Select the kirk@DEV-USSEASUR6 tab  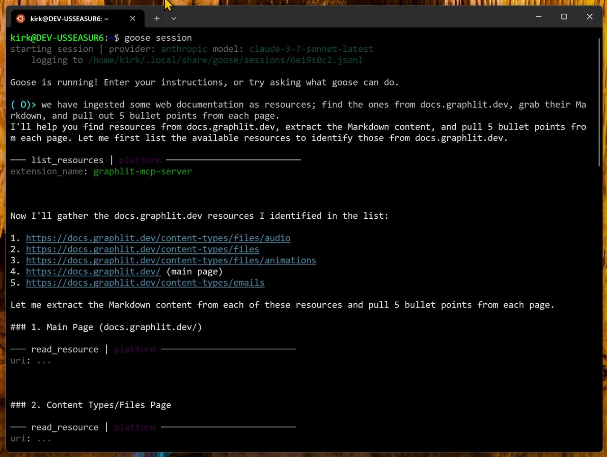tap(78, 19)
